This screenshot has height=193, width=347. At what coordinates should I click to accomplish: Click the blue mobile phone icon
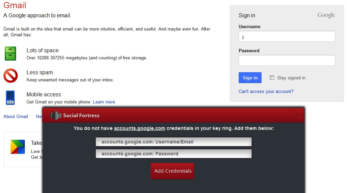[10, 98]
